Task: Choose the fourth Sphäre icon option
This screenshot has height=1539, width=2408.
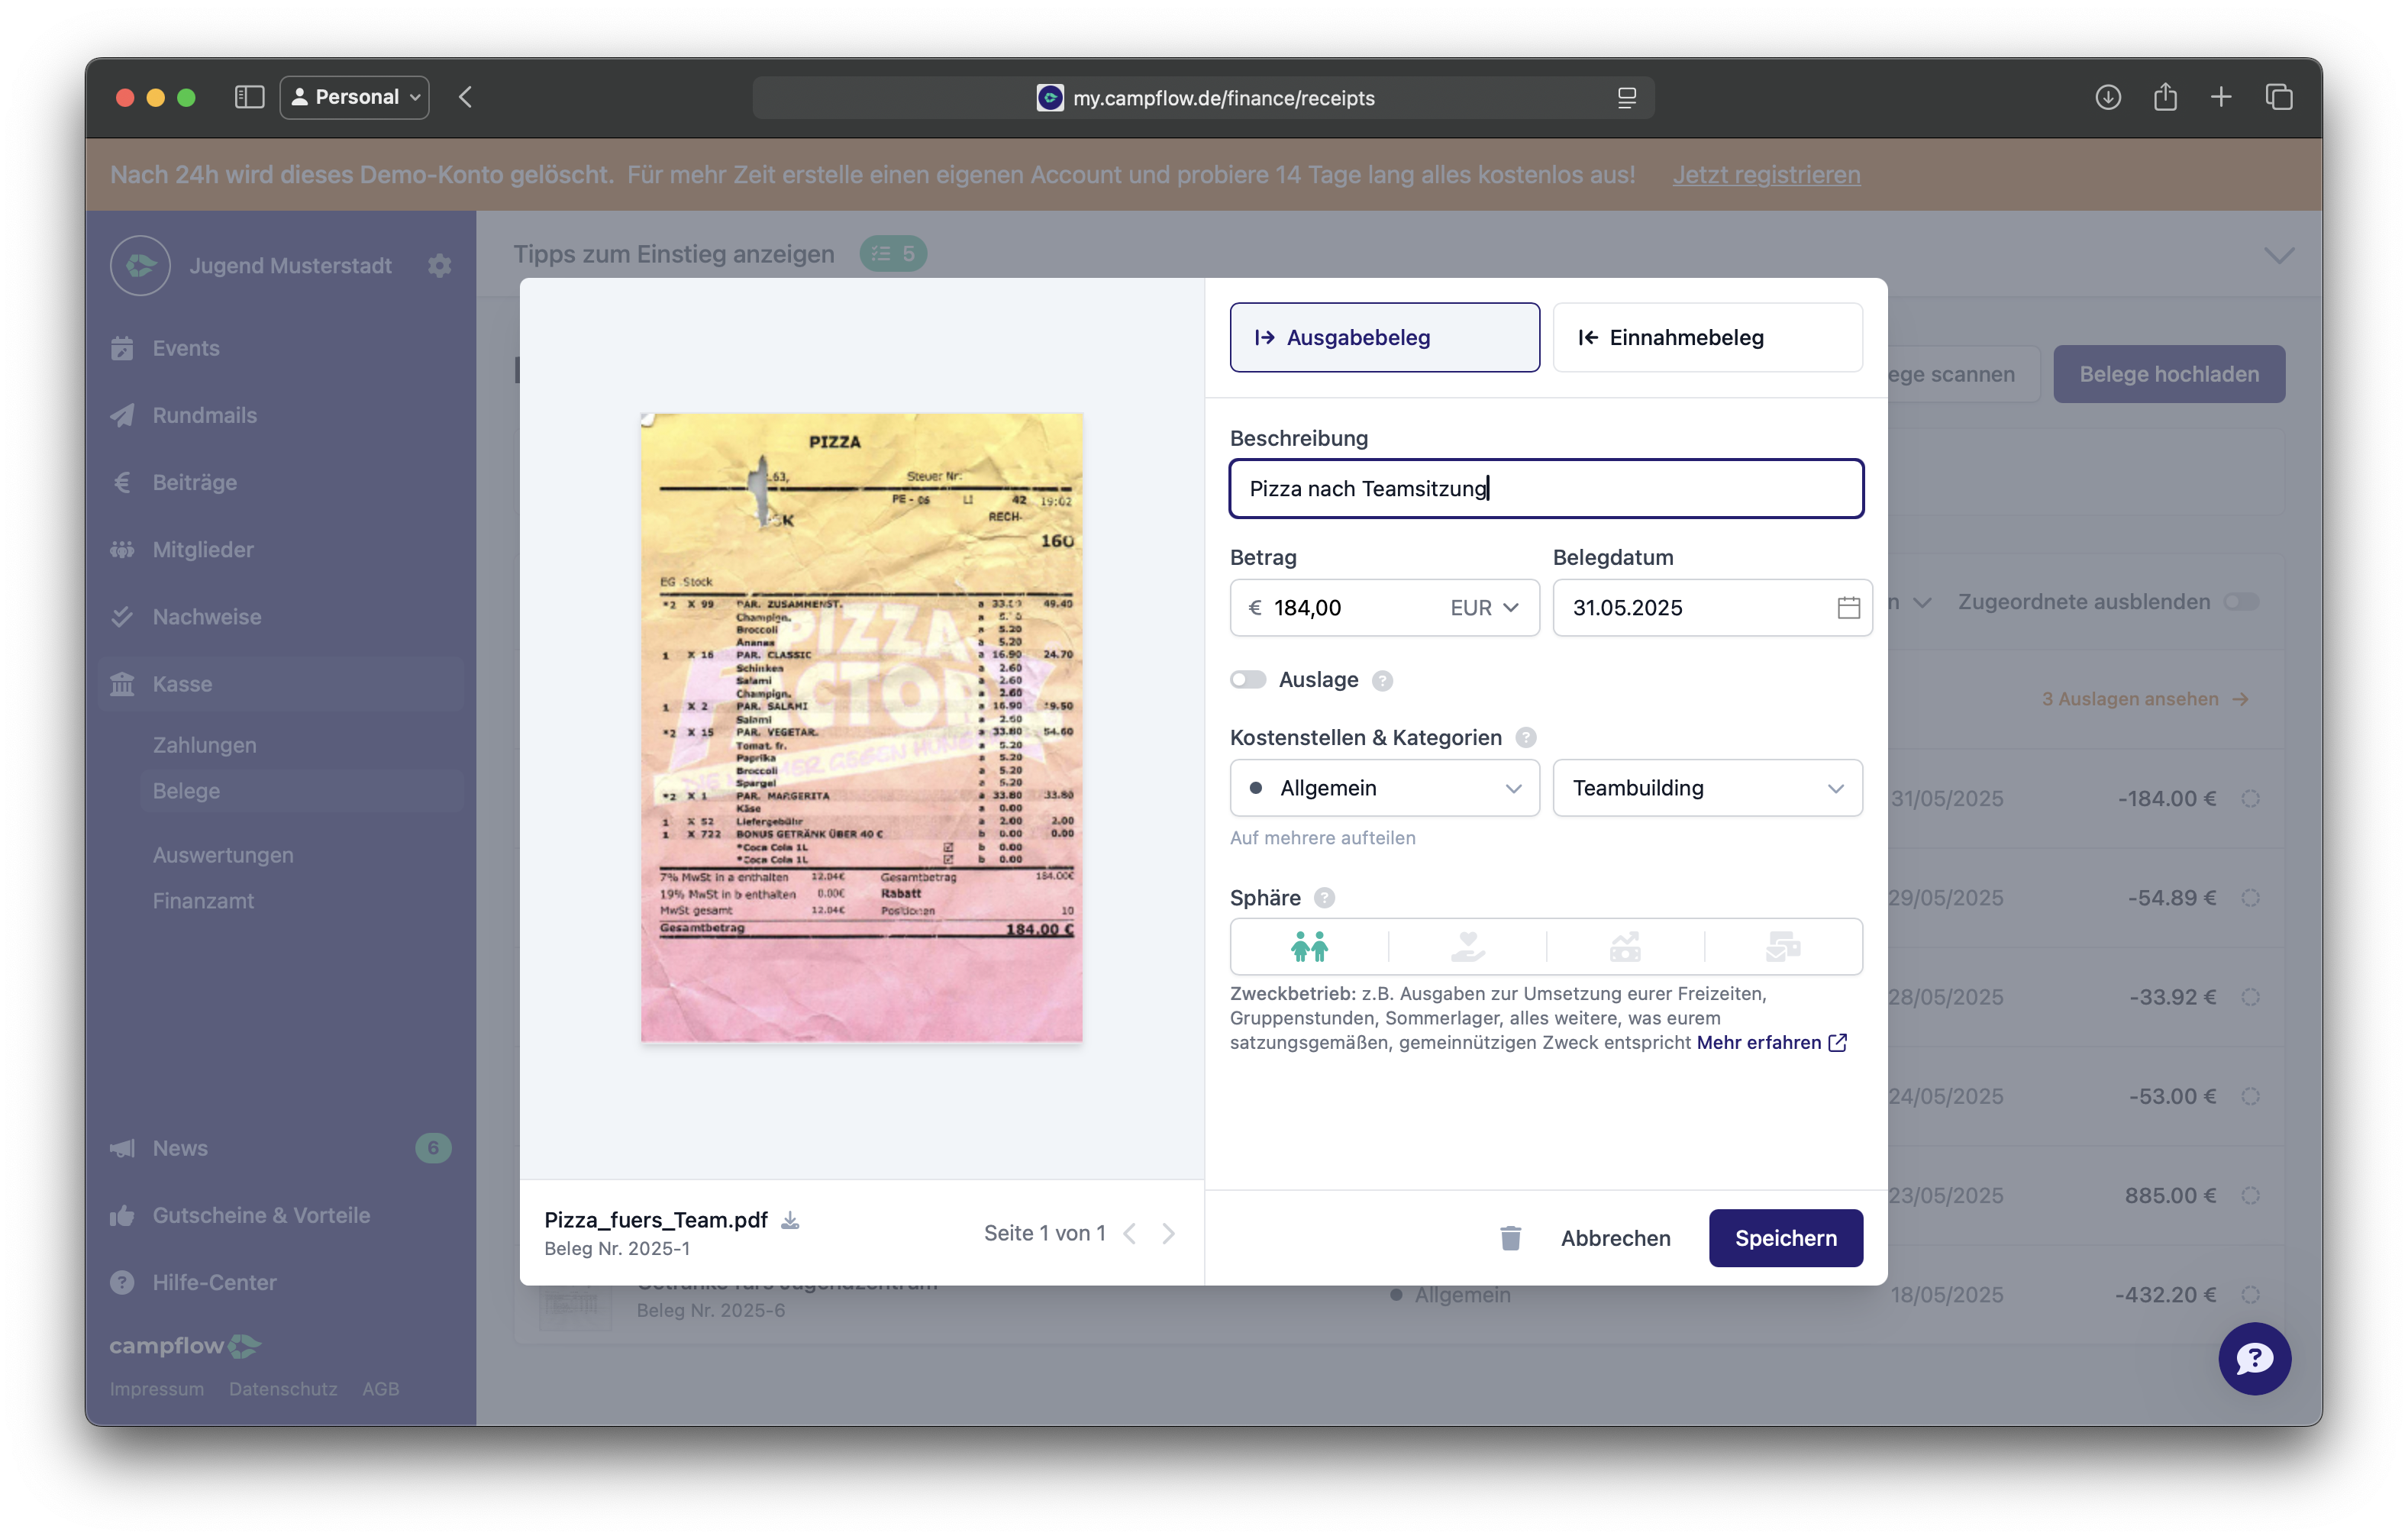Action: (1783, 946)
